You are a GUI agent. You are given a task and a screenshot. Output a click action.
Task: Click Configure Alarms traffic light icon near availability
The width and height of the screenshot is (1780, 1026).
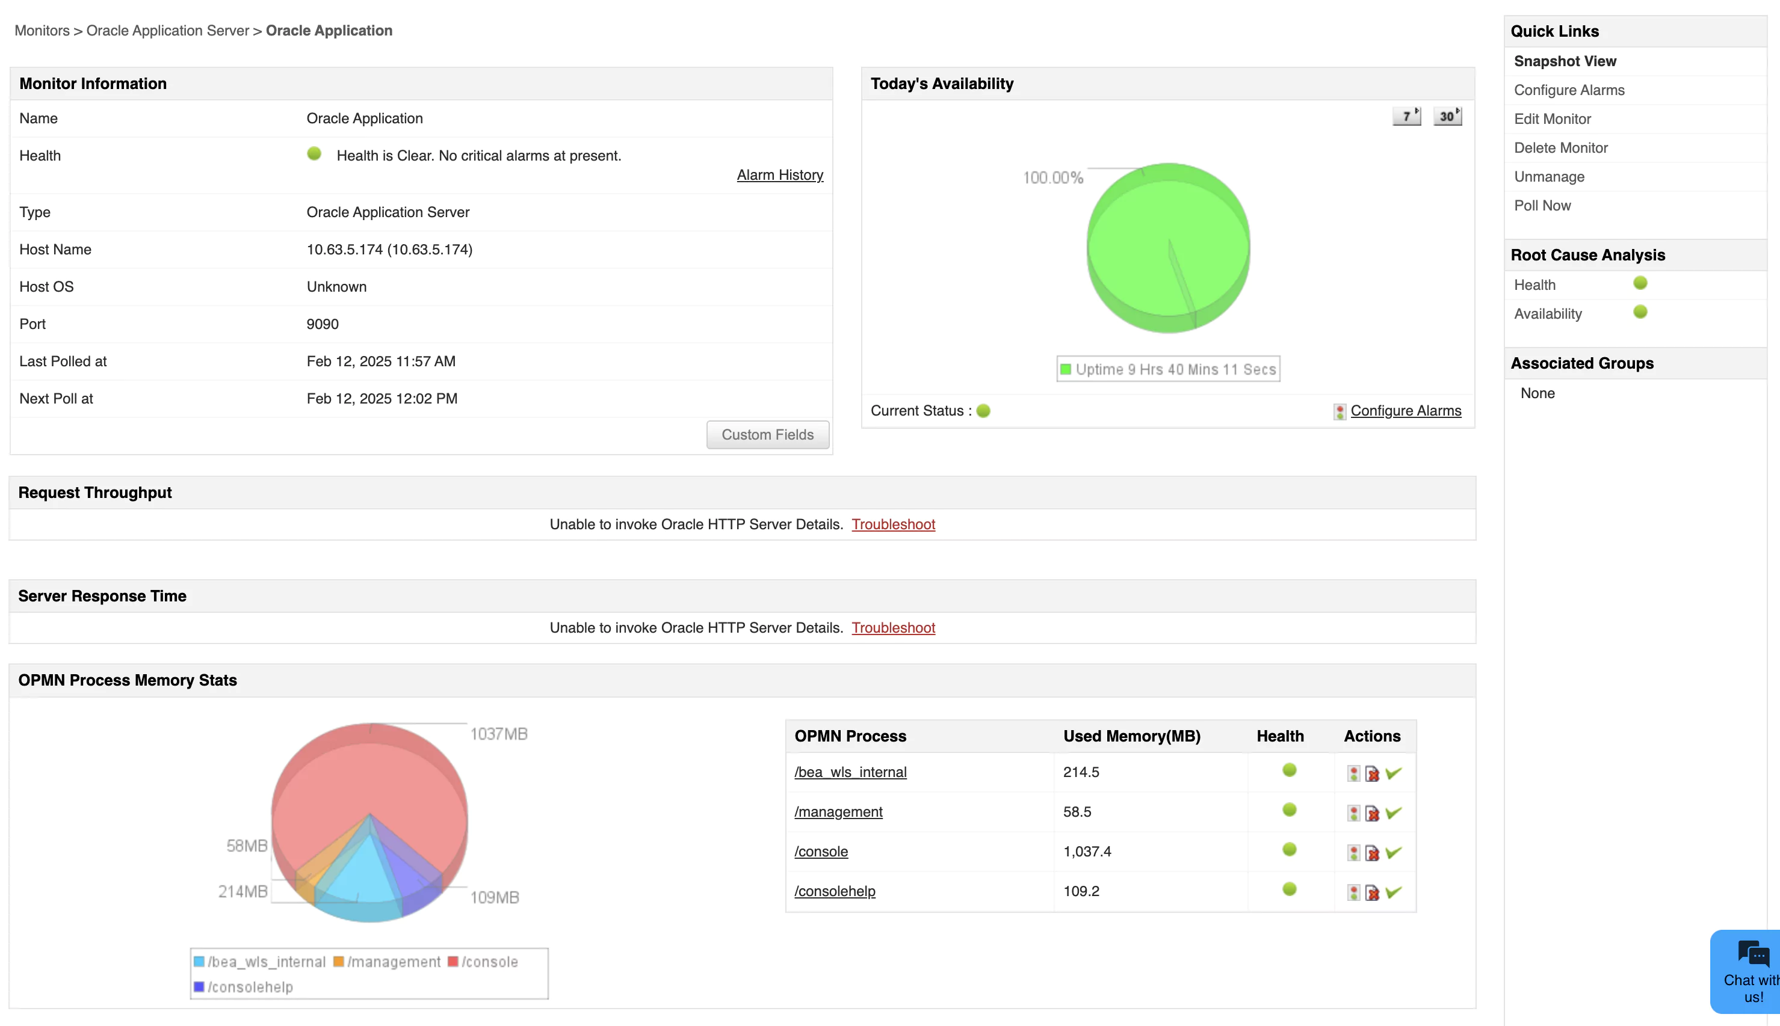click(1339, 411)
